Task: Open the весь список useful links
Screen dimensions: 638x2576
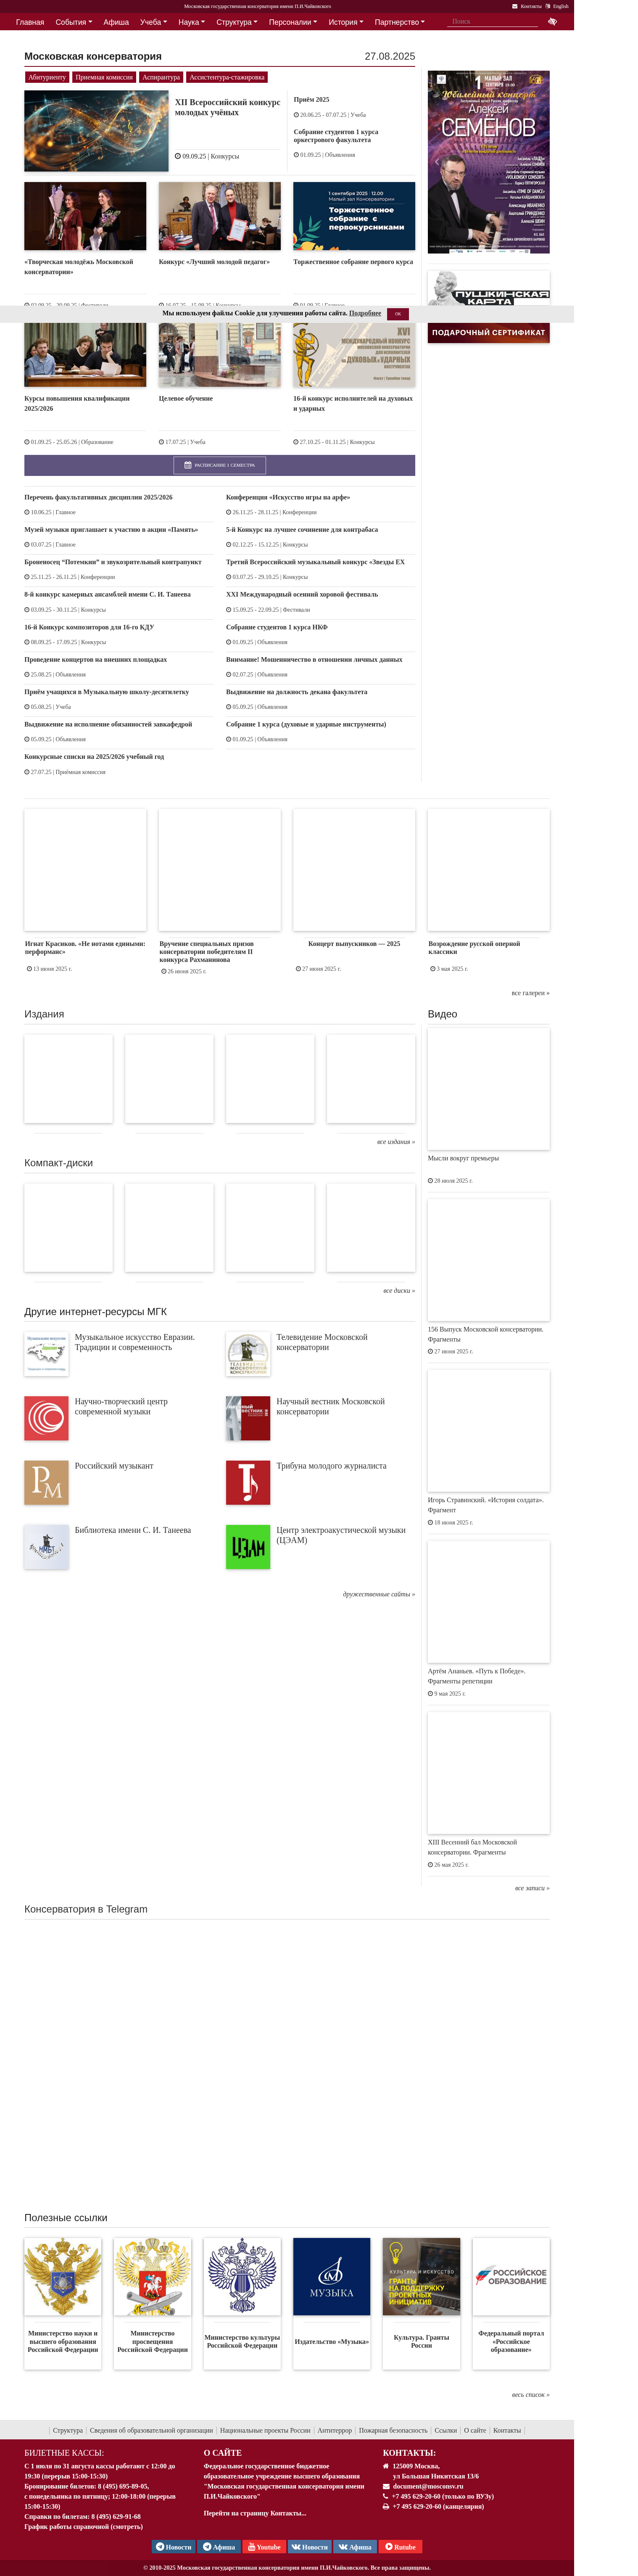Action: pos(531,2395)
